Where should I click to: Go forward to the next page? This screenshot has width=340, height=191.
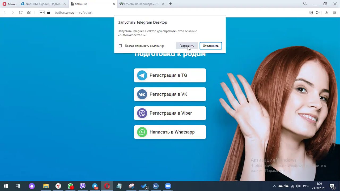coord(12,12)
